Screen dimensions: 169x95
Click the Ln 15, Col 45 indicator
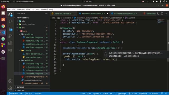point(86,93)
